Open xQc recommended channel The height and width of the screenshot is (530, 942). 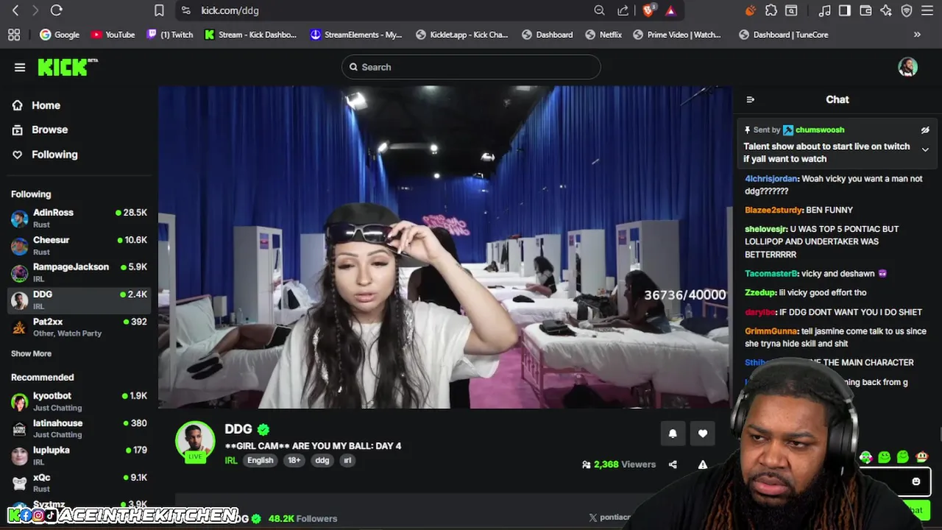(79, 483)
